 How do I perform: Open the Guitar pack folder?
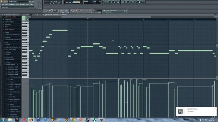8,45
